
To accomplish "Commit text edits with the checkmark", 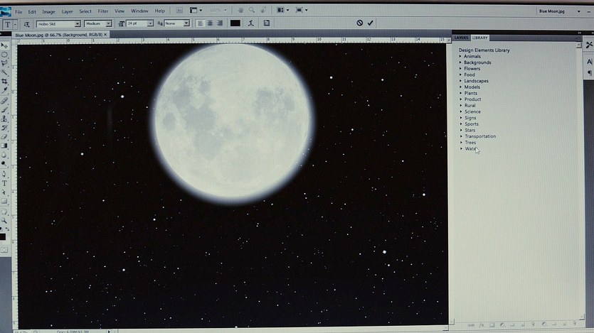I will [x=371, y=23].
